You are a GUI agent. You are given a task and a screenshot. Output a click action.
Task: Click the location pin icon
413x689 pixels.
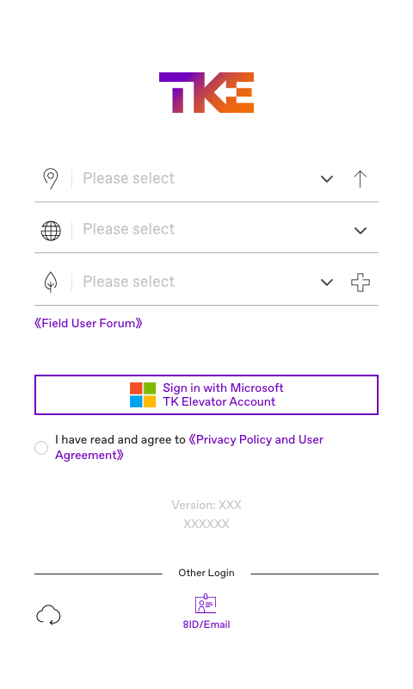pyautogui.click(x=51, y=179)
